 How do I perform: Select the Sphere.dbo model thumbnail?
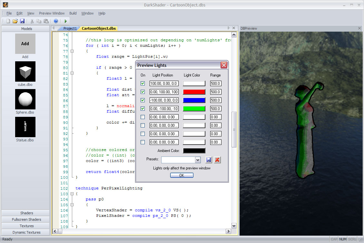25,99
